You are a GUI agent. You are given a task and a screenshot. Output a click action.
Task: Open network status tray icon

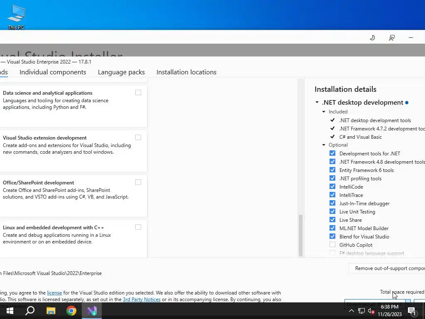coord(361,311)
